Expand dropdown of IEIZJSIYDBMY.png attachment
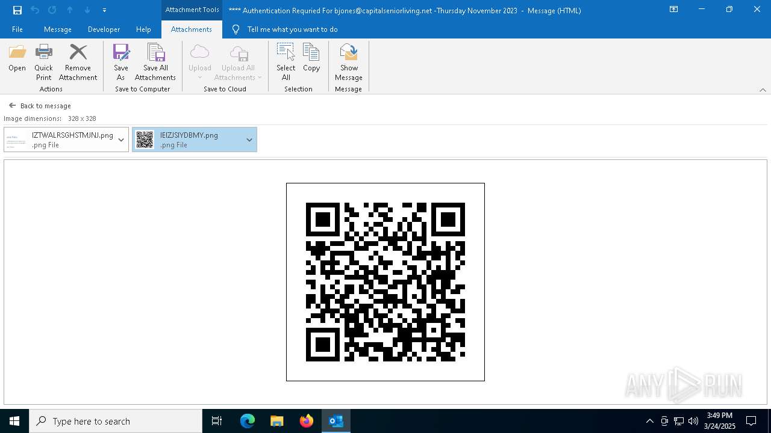 249,140
